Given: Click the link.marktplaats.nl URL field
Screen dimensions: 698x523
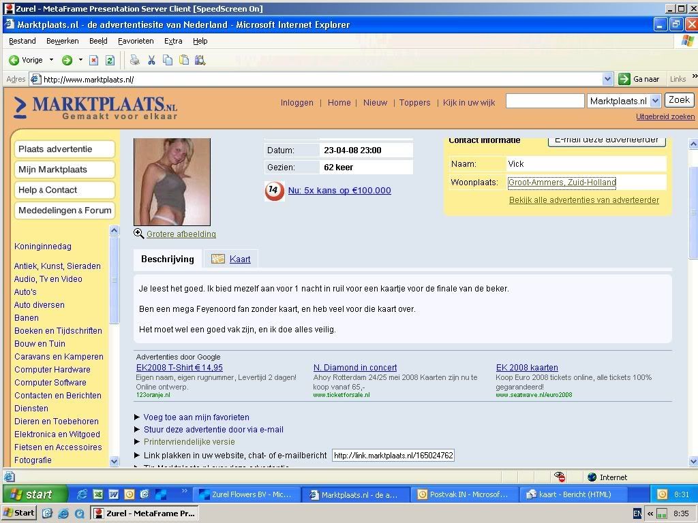Looking at the screenshot, I should point(393,456).
